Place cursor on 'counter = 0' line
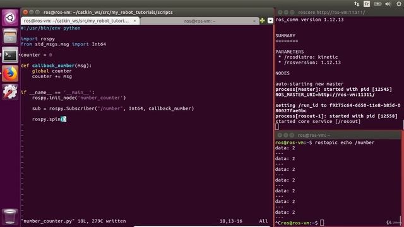The width and height of the screenshot is (404, 227). [x=37, y=55]
